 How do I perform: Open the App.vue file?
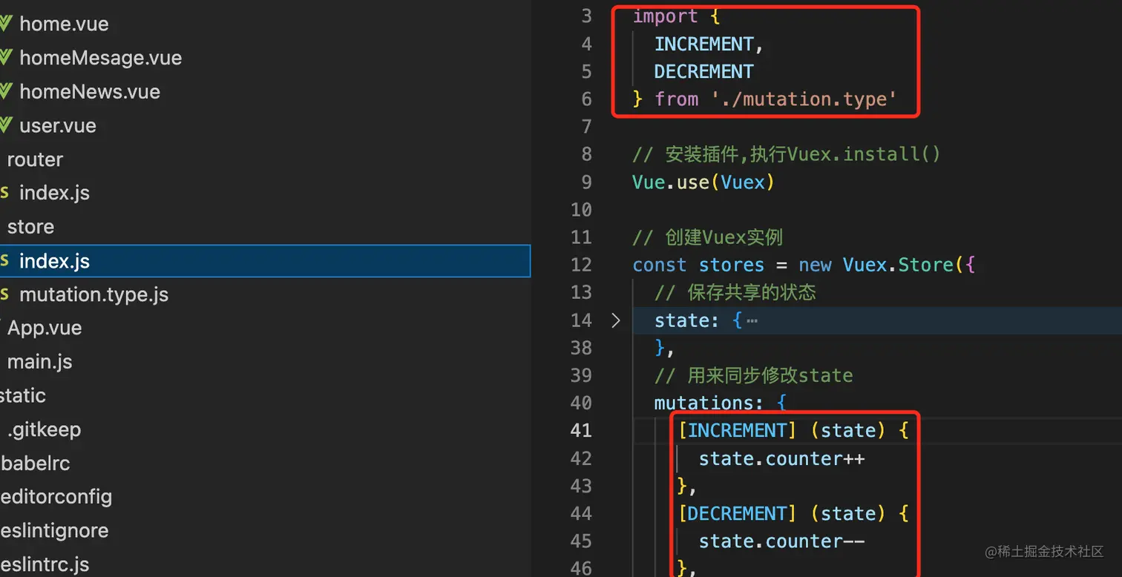tap(45, 328)
